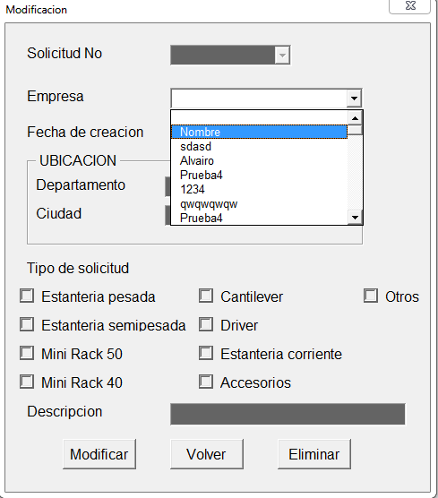
Task: Click the Eliminar button
Action: (x=314, y=454)
